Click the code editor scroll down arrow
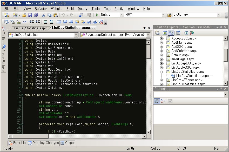The image size is (229, 152). (149, 132)
